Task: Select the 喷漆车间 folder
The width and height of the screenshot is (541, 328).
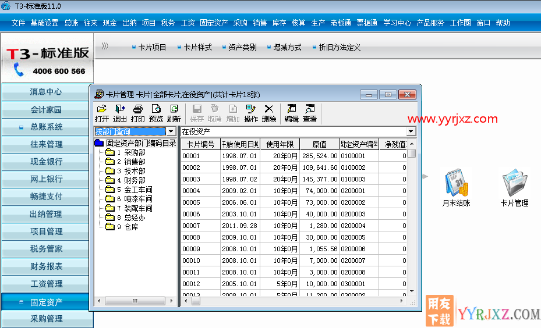Action: (x=129, y=199)
